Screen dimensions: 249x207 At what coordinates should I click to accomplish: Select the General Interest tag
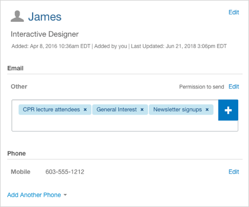point(117,110)
